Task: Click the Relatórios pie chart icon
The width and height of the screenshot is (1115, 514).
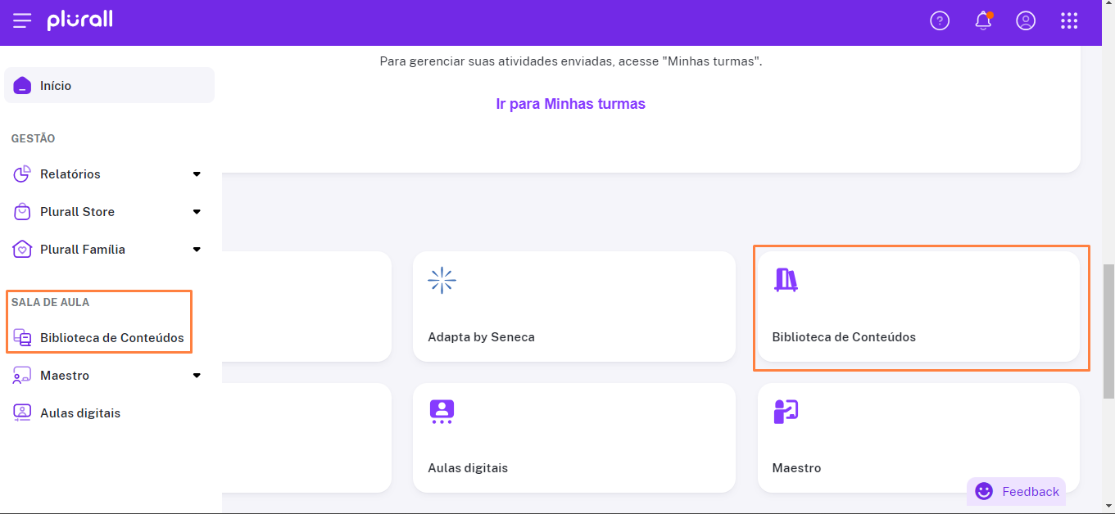Action: (x=23, y=174)
